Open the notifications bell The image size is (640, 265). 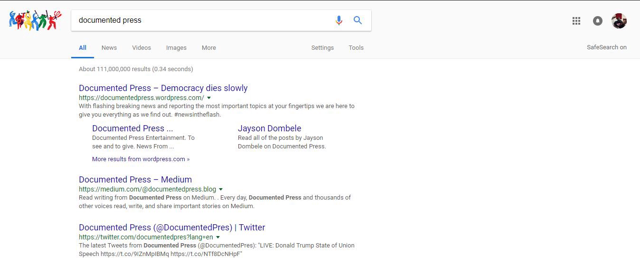[x=598, y=21]
